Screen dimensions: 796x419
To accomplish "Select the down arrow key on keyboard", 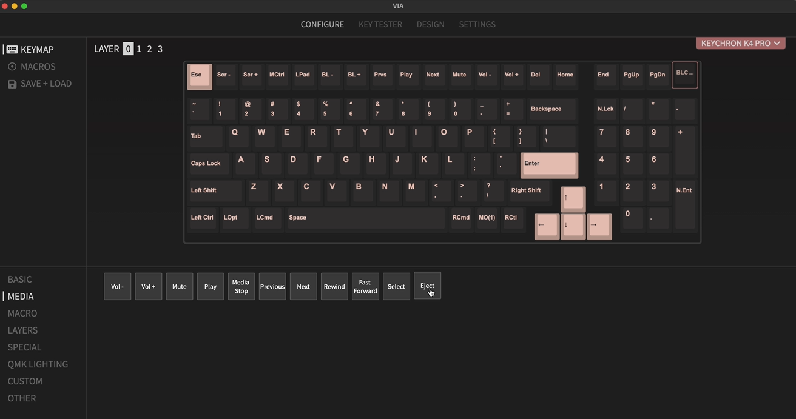I will point(573,226).
